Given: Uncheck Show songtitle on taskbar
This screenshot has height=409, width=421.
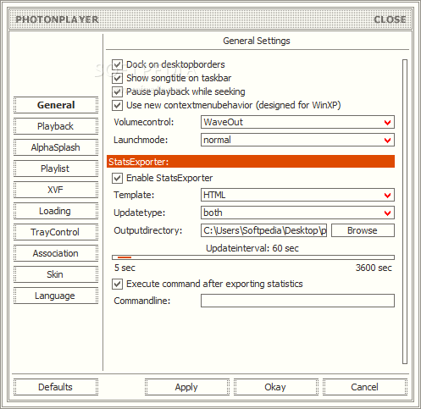Looking at the screenshot, I should 117,78.
